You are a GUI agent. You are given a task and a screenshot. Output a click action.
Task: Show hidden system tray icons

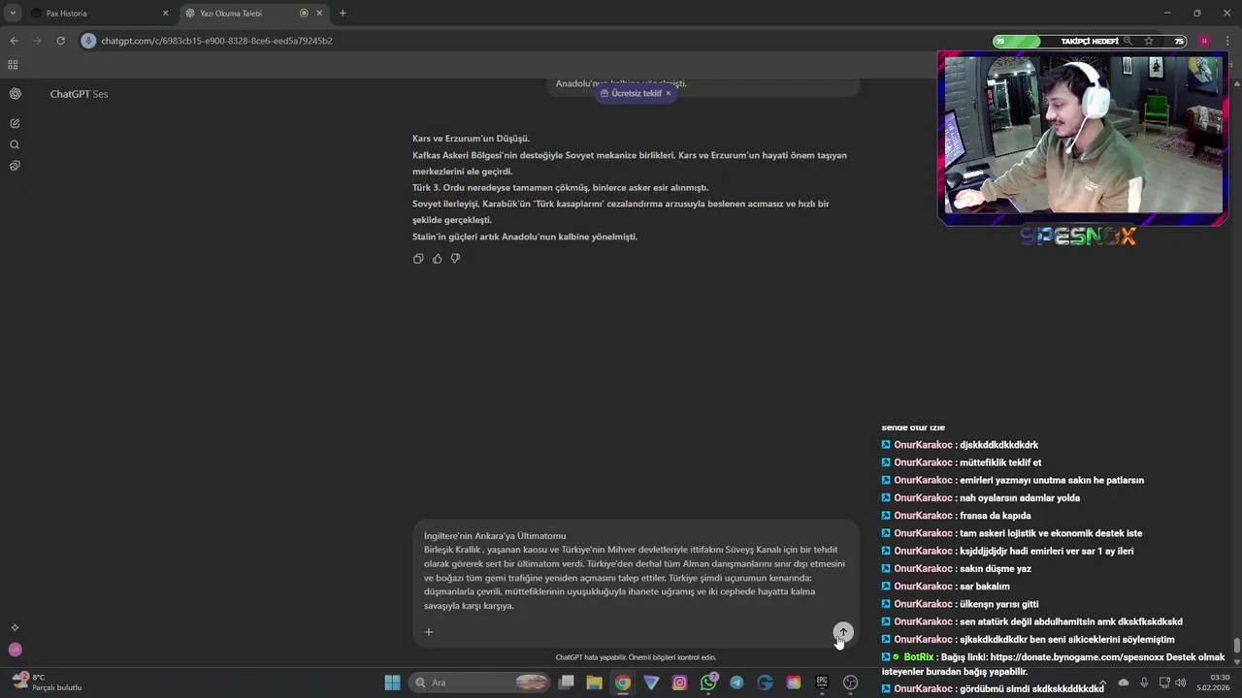coord(1101,682)
